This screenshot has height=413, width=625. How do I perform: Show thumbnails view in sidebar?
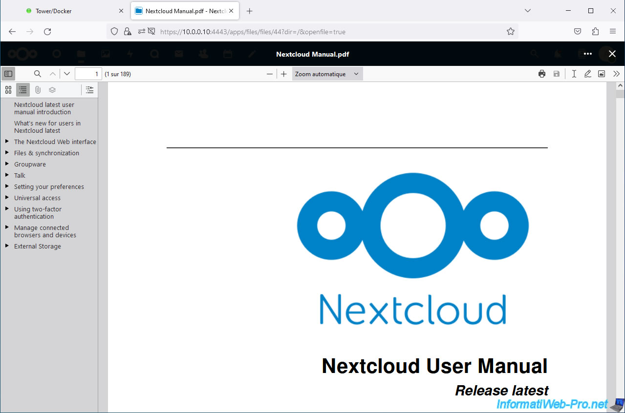(8, 90)
